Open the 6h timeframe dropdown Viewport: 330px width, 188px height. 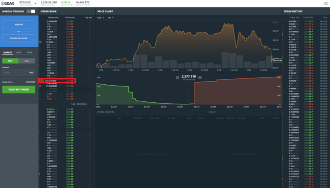(111, 18)
